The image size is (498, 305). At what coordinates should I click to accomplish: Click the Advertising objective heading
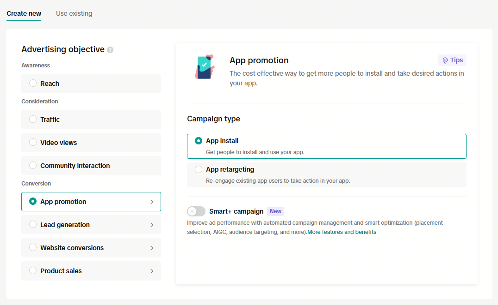(63, 49)
